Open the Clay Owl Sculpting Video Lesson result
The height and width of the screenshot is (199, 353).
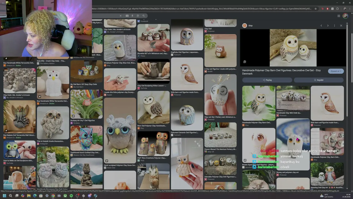(153, 72)
